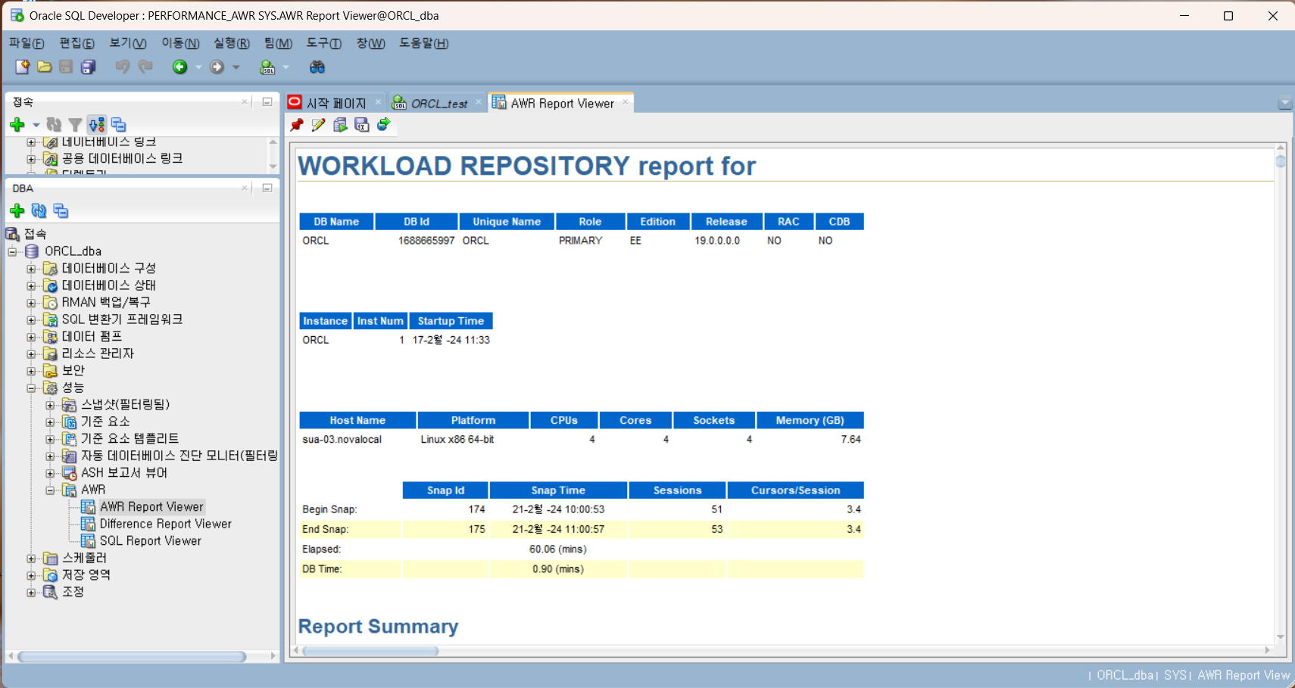The width and height of the screenshot is (1295, 688).
Task: Collapse the 성능 node
Action: pos(31,388)
